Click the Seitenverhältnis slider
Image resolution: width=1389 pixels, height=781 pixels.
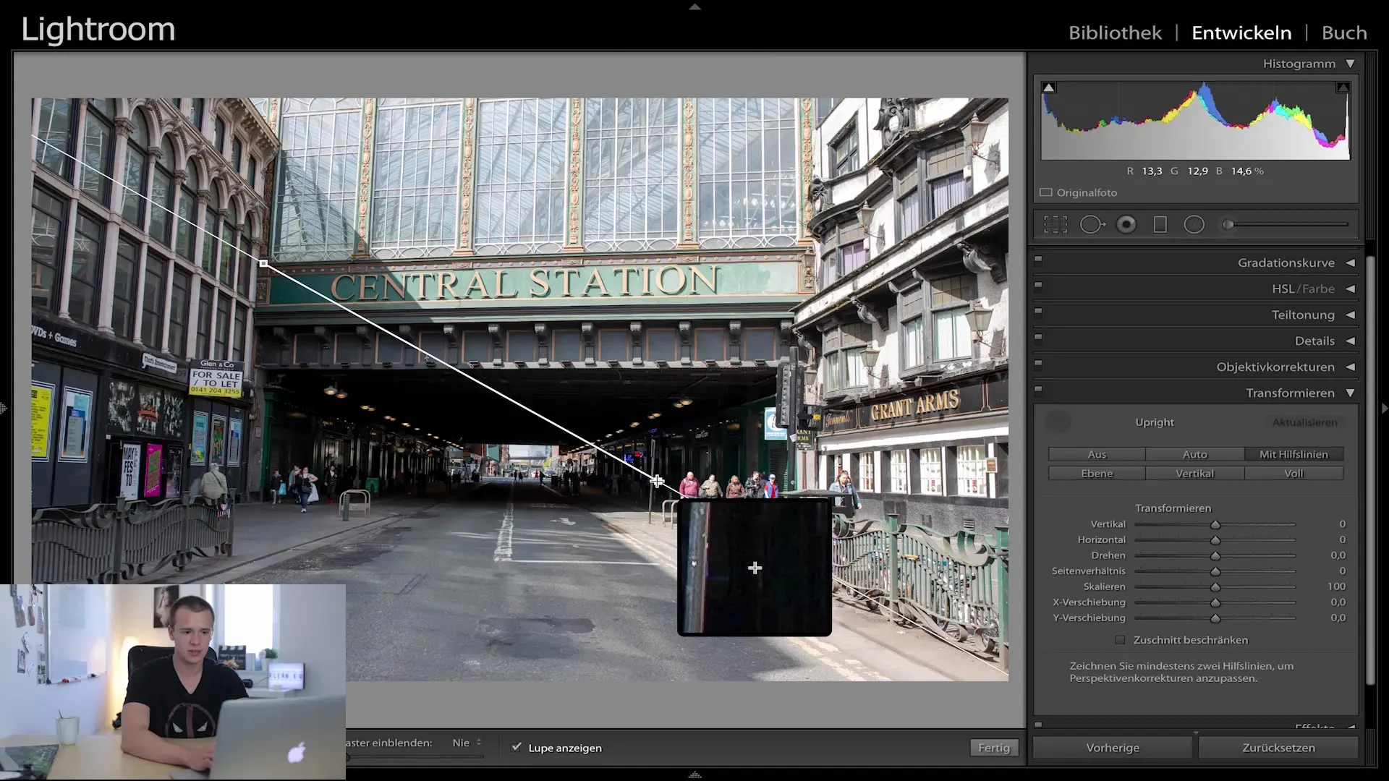[x=1215, y=571]
